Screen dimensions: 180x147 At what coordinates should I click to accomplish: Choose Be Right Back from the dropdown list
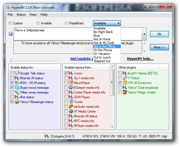[x=107, y=32]
